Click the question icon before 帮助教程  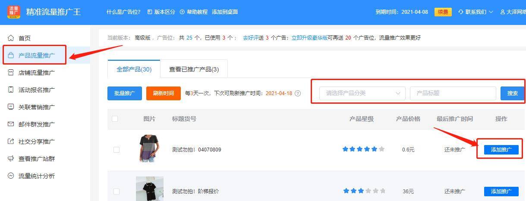click(x=182, y=12)
